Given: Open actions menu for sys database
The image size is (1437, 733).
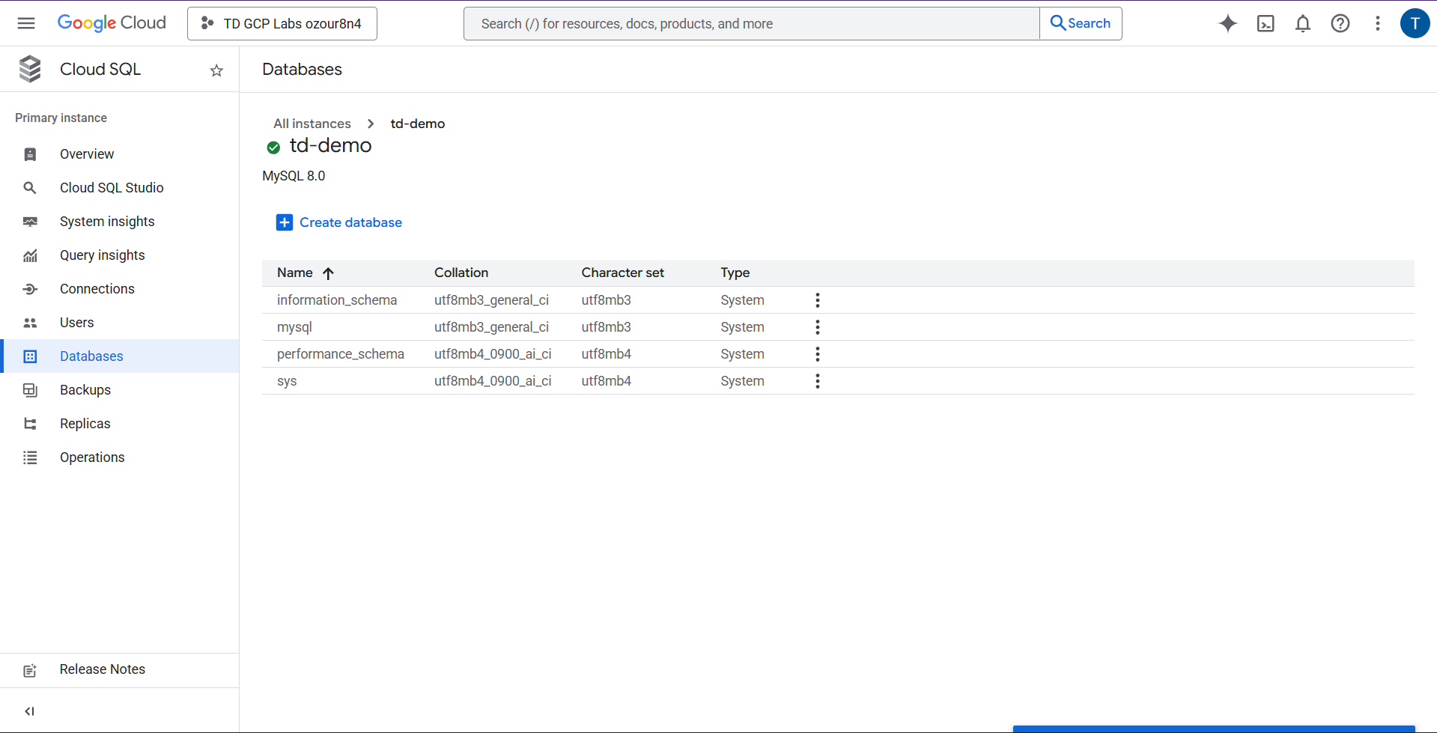Looking at the screenshot, I should pos(817,381).
